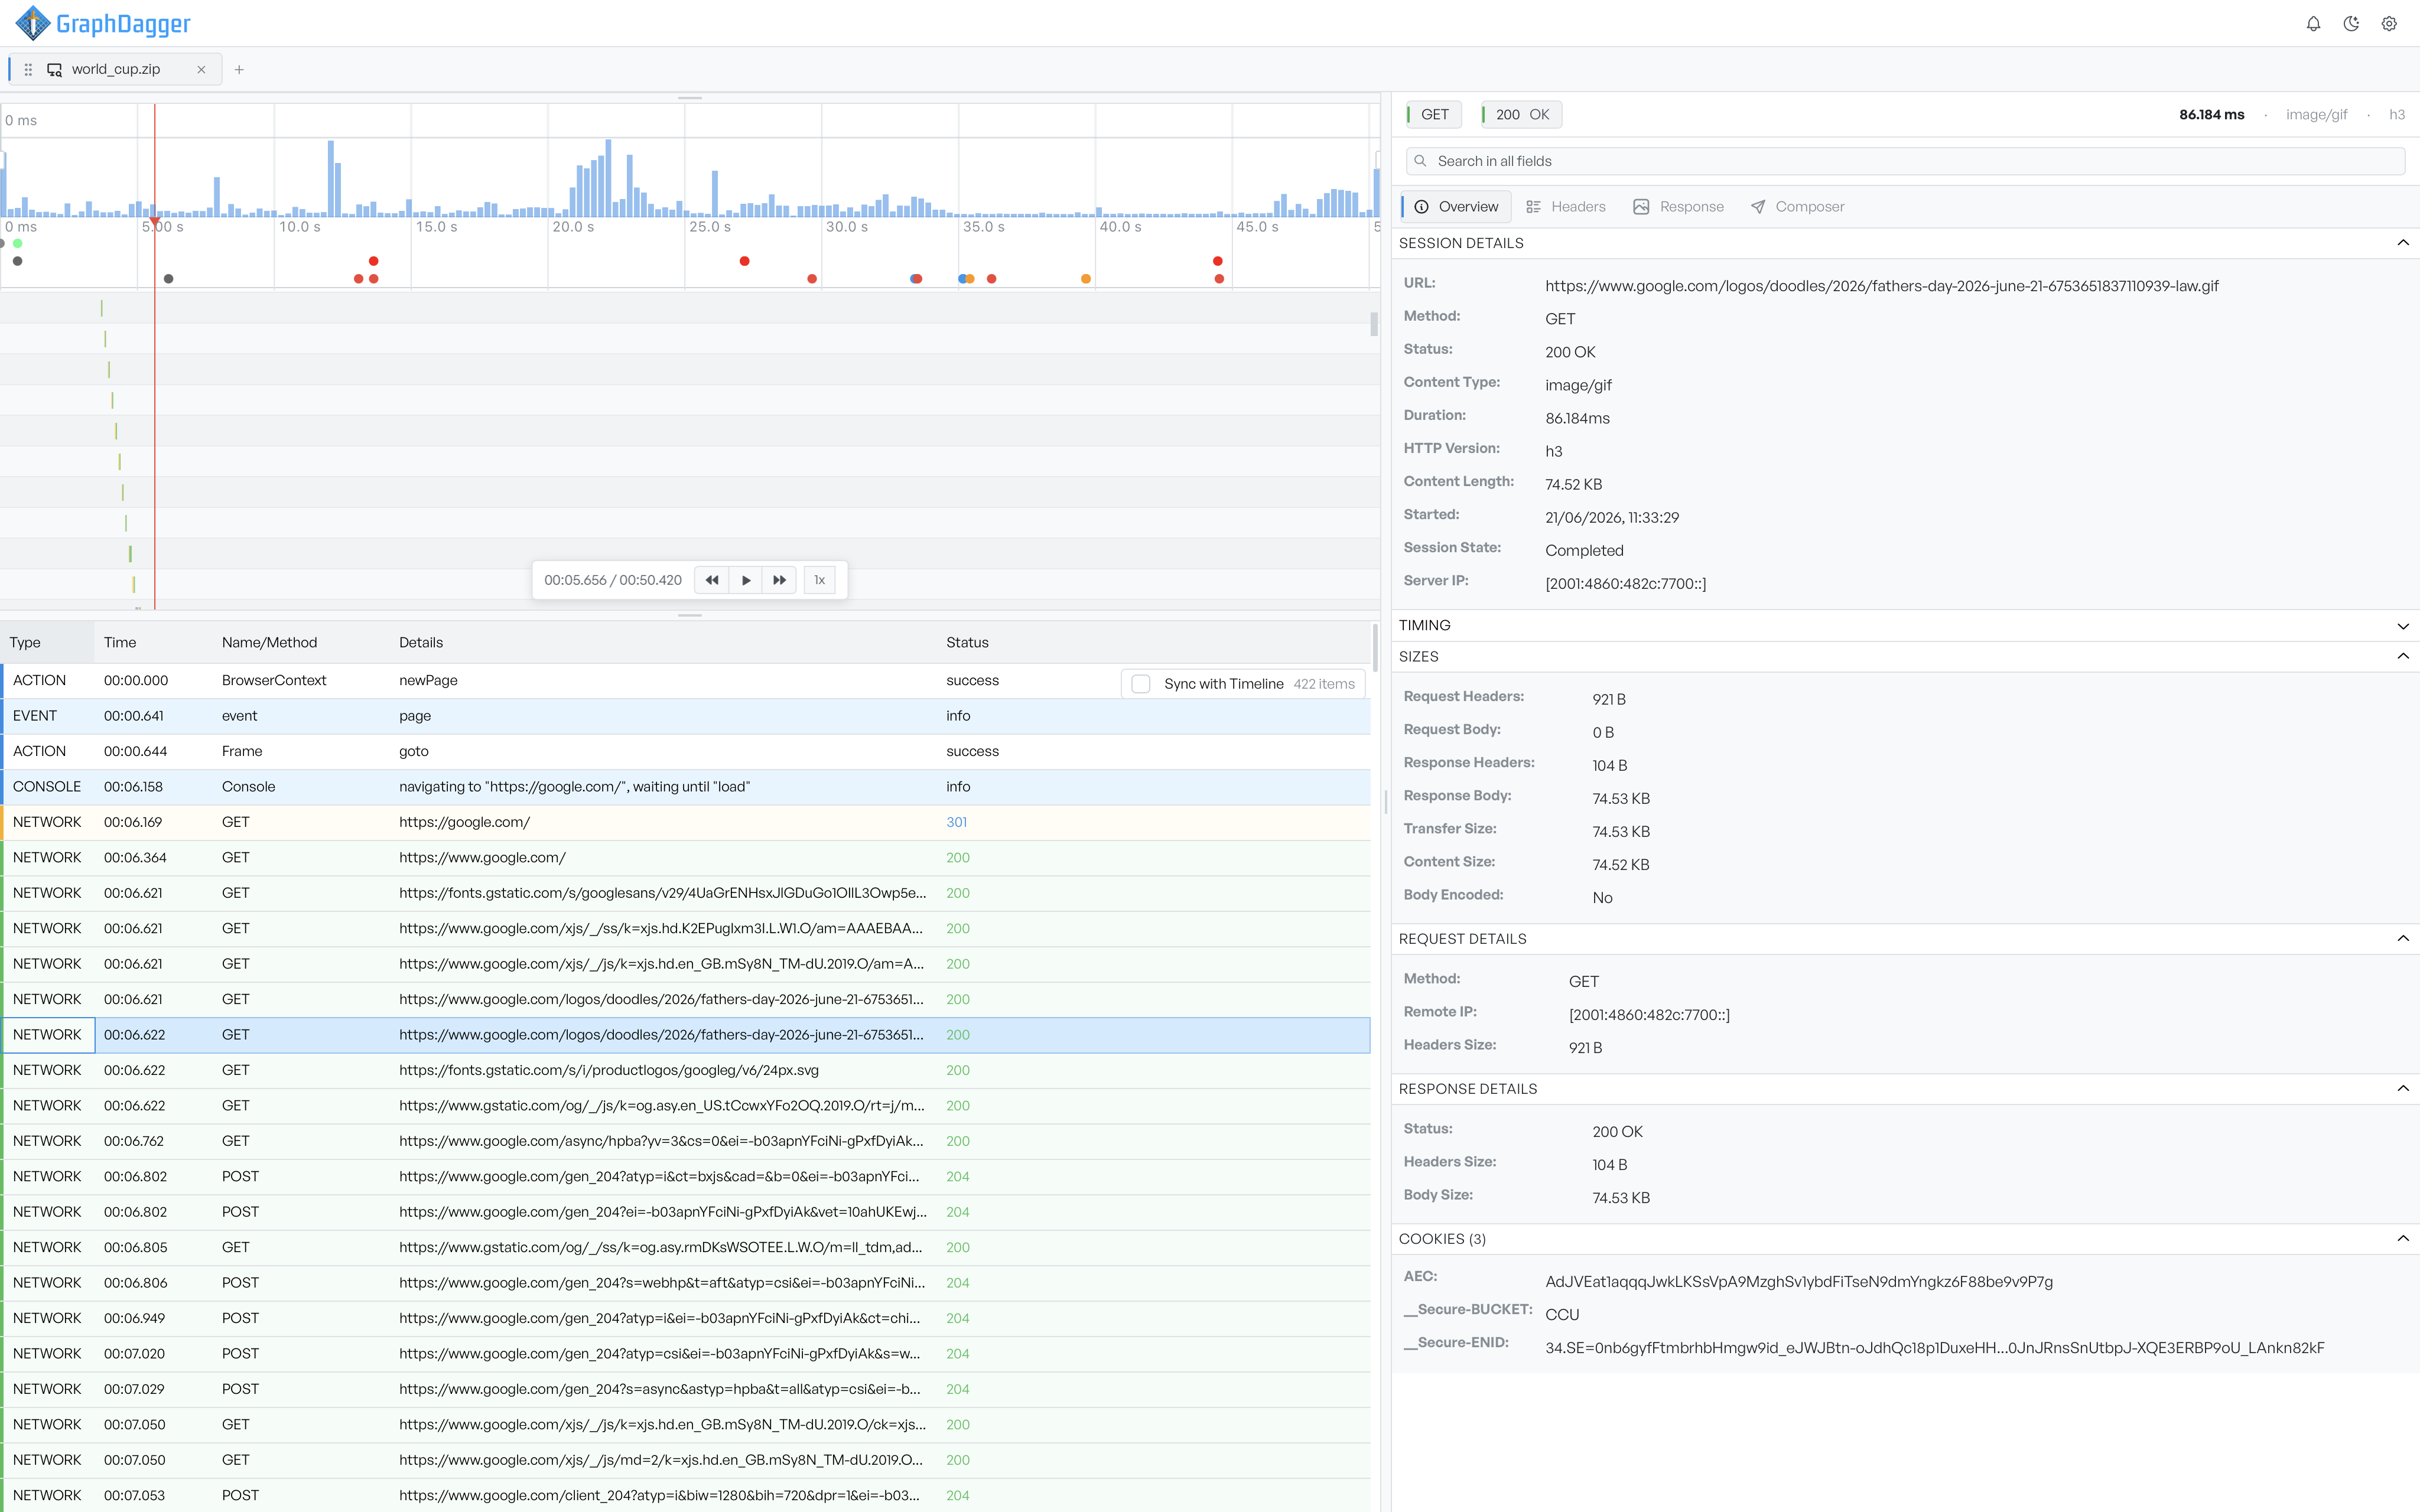This screenshot has height=1512, width=2420.
Task: Select the https://google.com/ 301 row
Action: pos(685,823)
